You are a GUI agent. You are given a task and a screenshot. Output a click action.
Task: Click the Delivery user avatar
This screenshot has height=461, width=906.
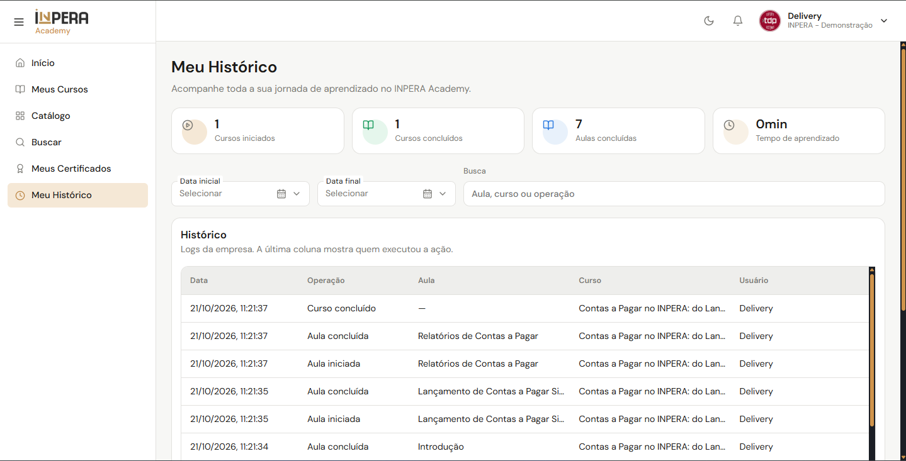coord(770,21)
